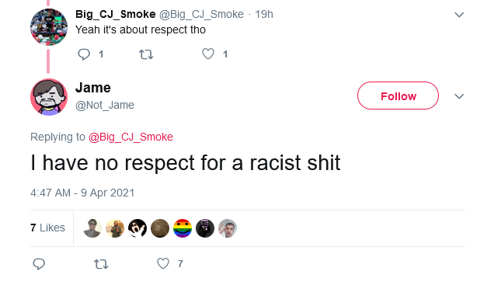Open the 7 Likes list
494x292 pixels.
47,228
